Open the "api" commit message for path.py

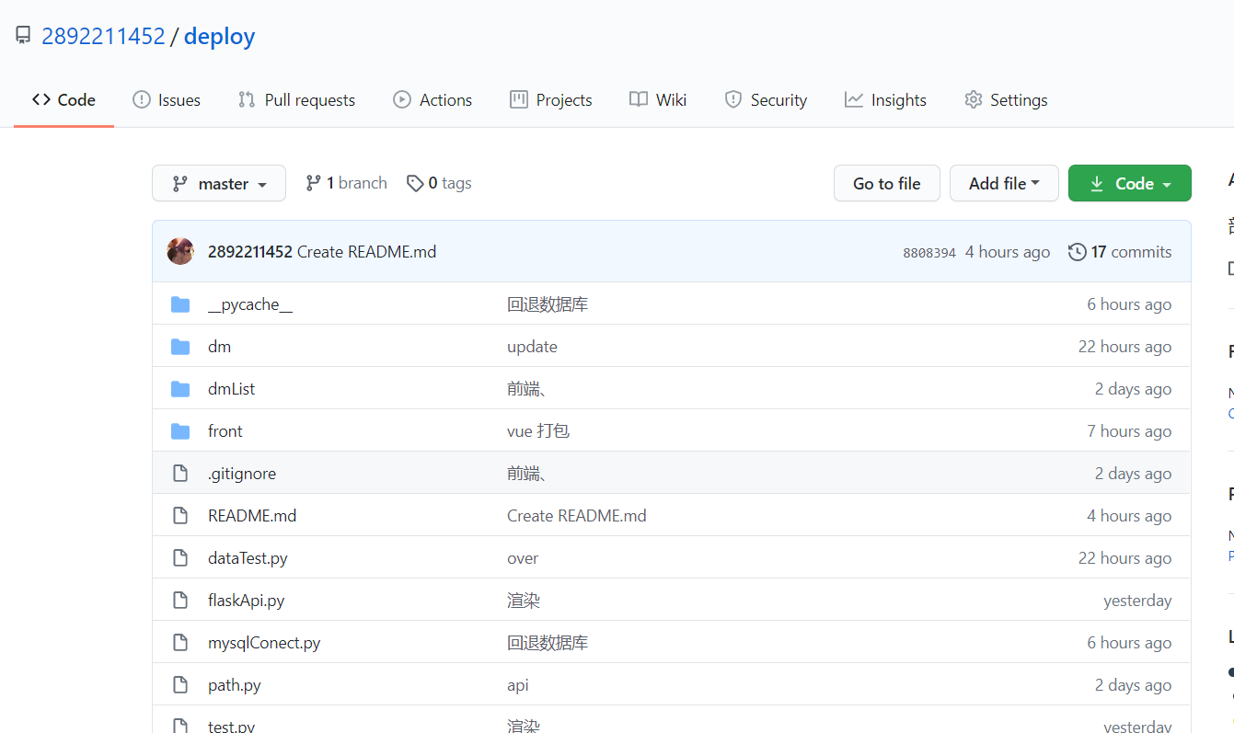pos(518,685)
